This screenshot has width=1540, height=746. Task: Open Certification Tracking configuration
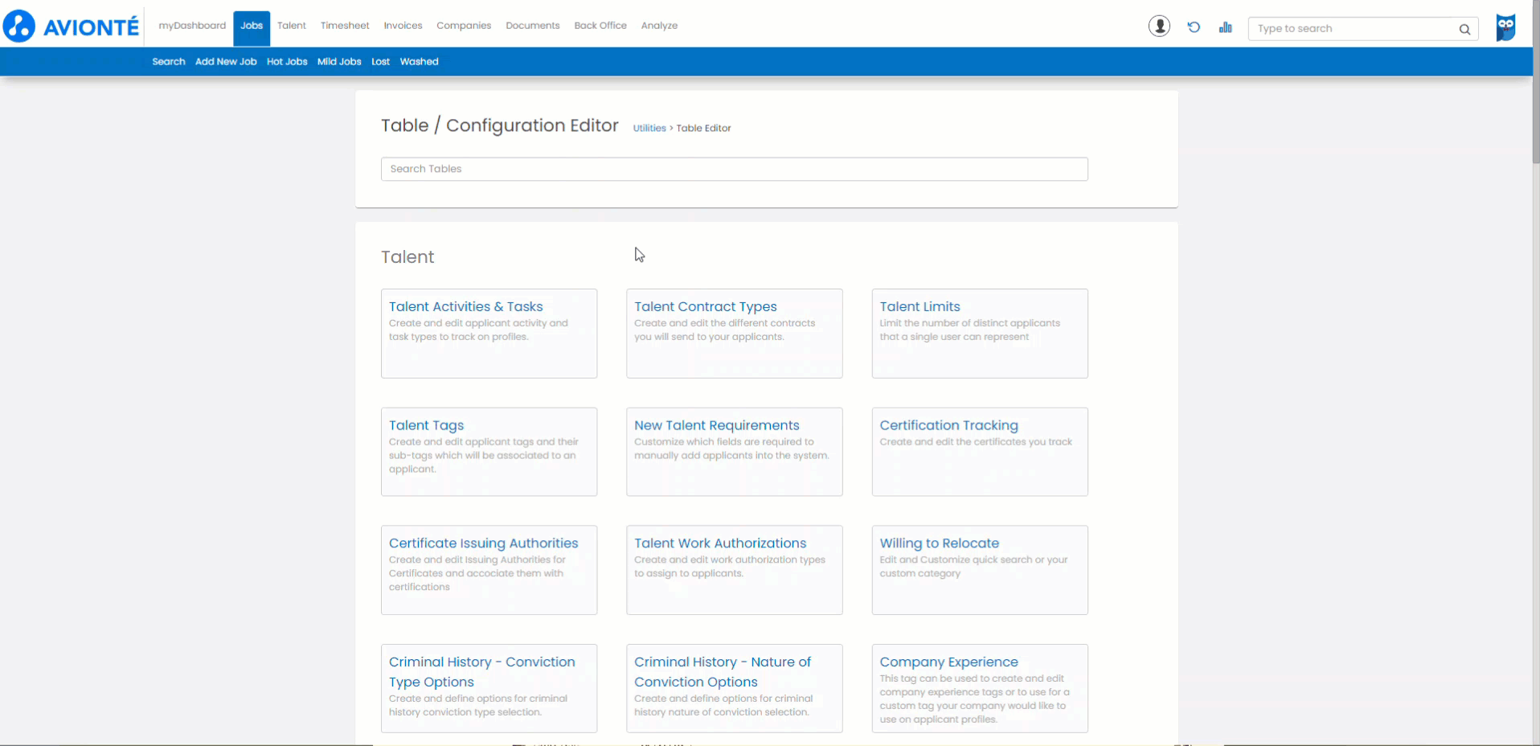click(948, 425)
